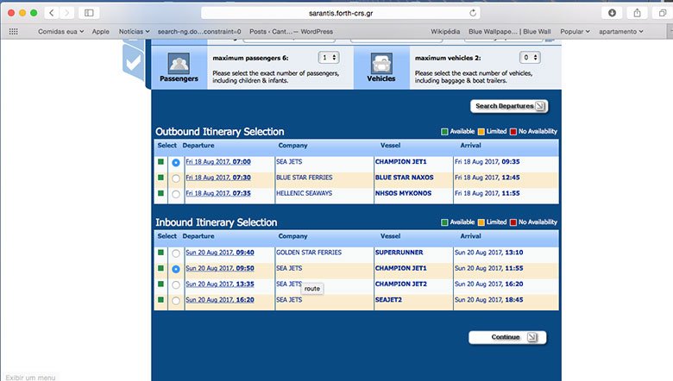Open Apple bookmark
The height and width of the screenshot is (381, 673).
(x=100, y=31)
